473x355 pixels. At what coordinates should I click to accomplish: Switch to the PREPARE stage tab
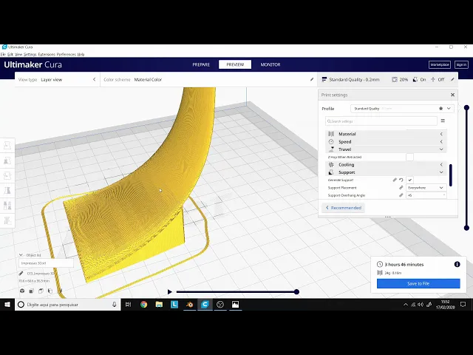tap(201, 64)
